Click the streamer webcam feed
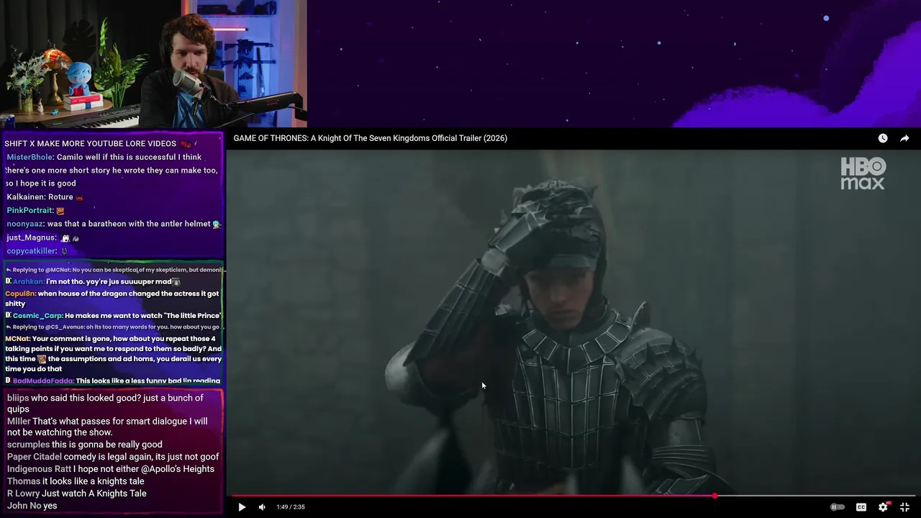Viewport: 921px width, 518px height. (x=153, y=64)
